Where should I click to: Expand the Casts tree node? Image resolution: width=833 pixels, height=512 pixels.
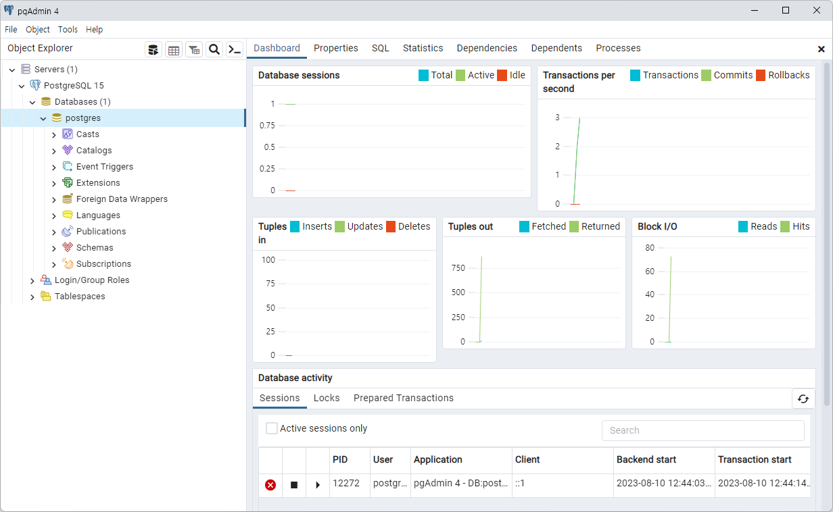click(x=54, y=134)
